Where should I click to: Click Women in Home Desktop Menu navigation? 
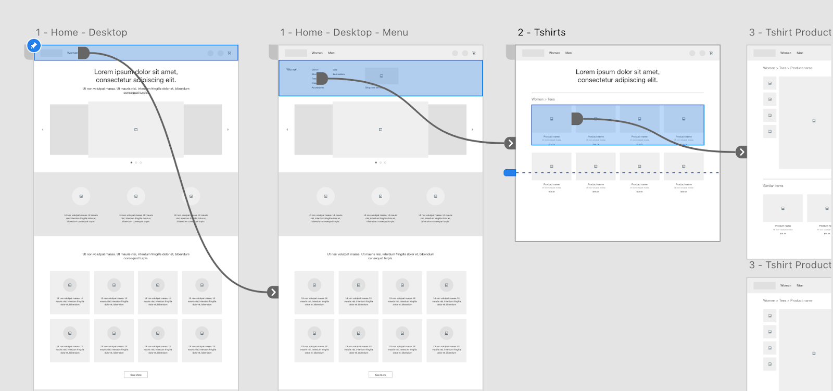[x=317, y=53]
